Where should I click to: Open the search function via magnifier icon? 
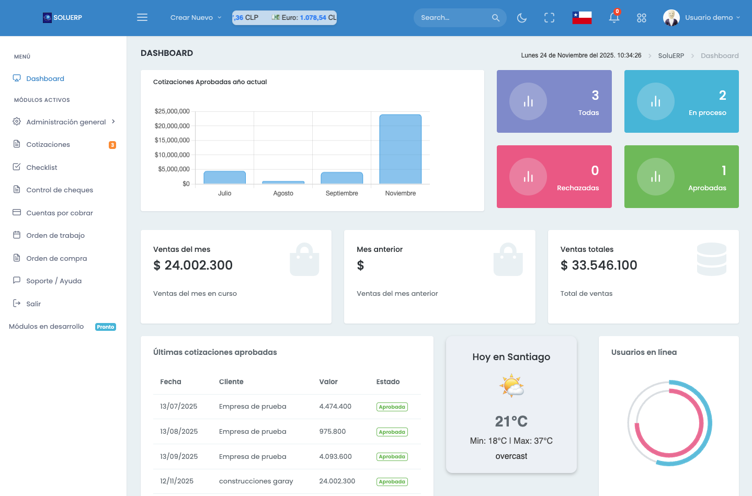point(495,17)
